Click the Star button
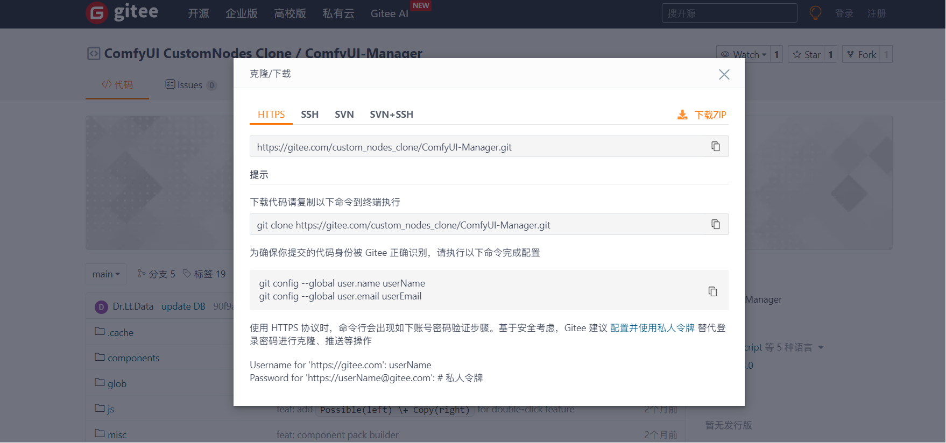This screenshot has height=443, width=946. [x=806, y=54]
